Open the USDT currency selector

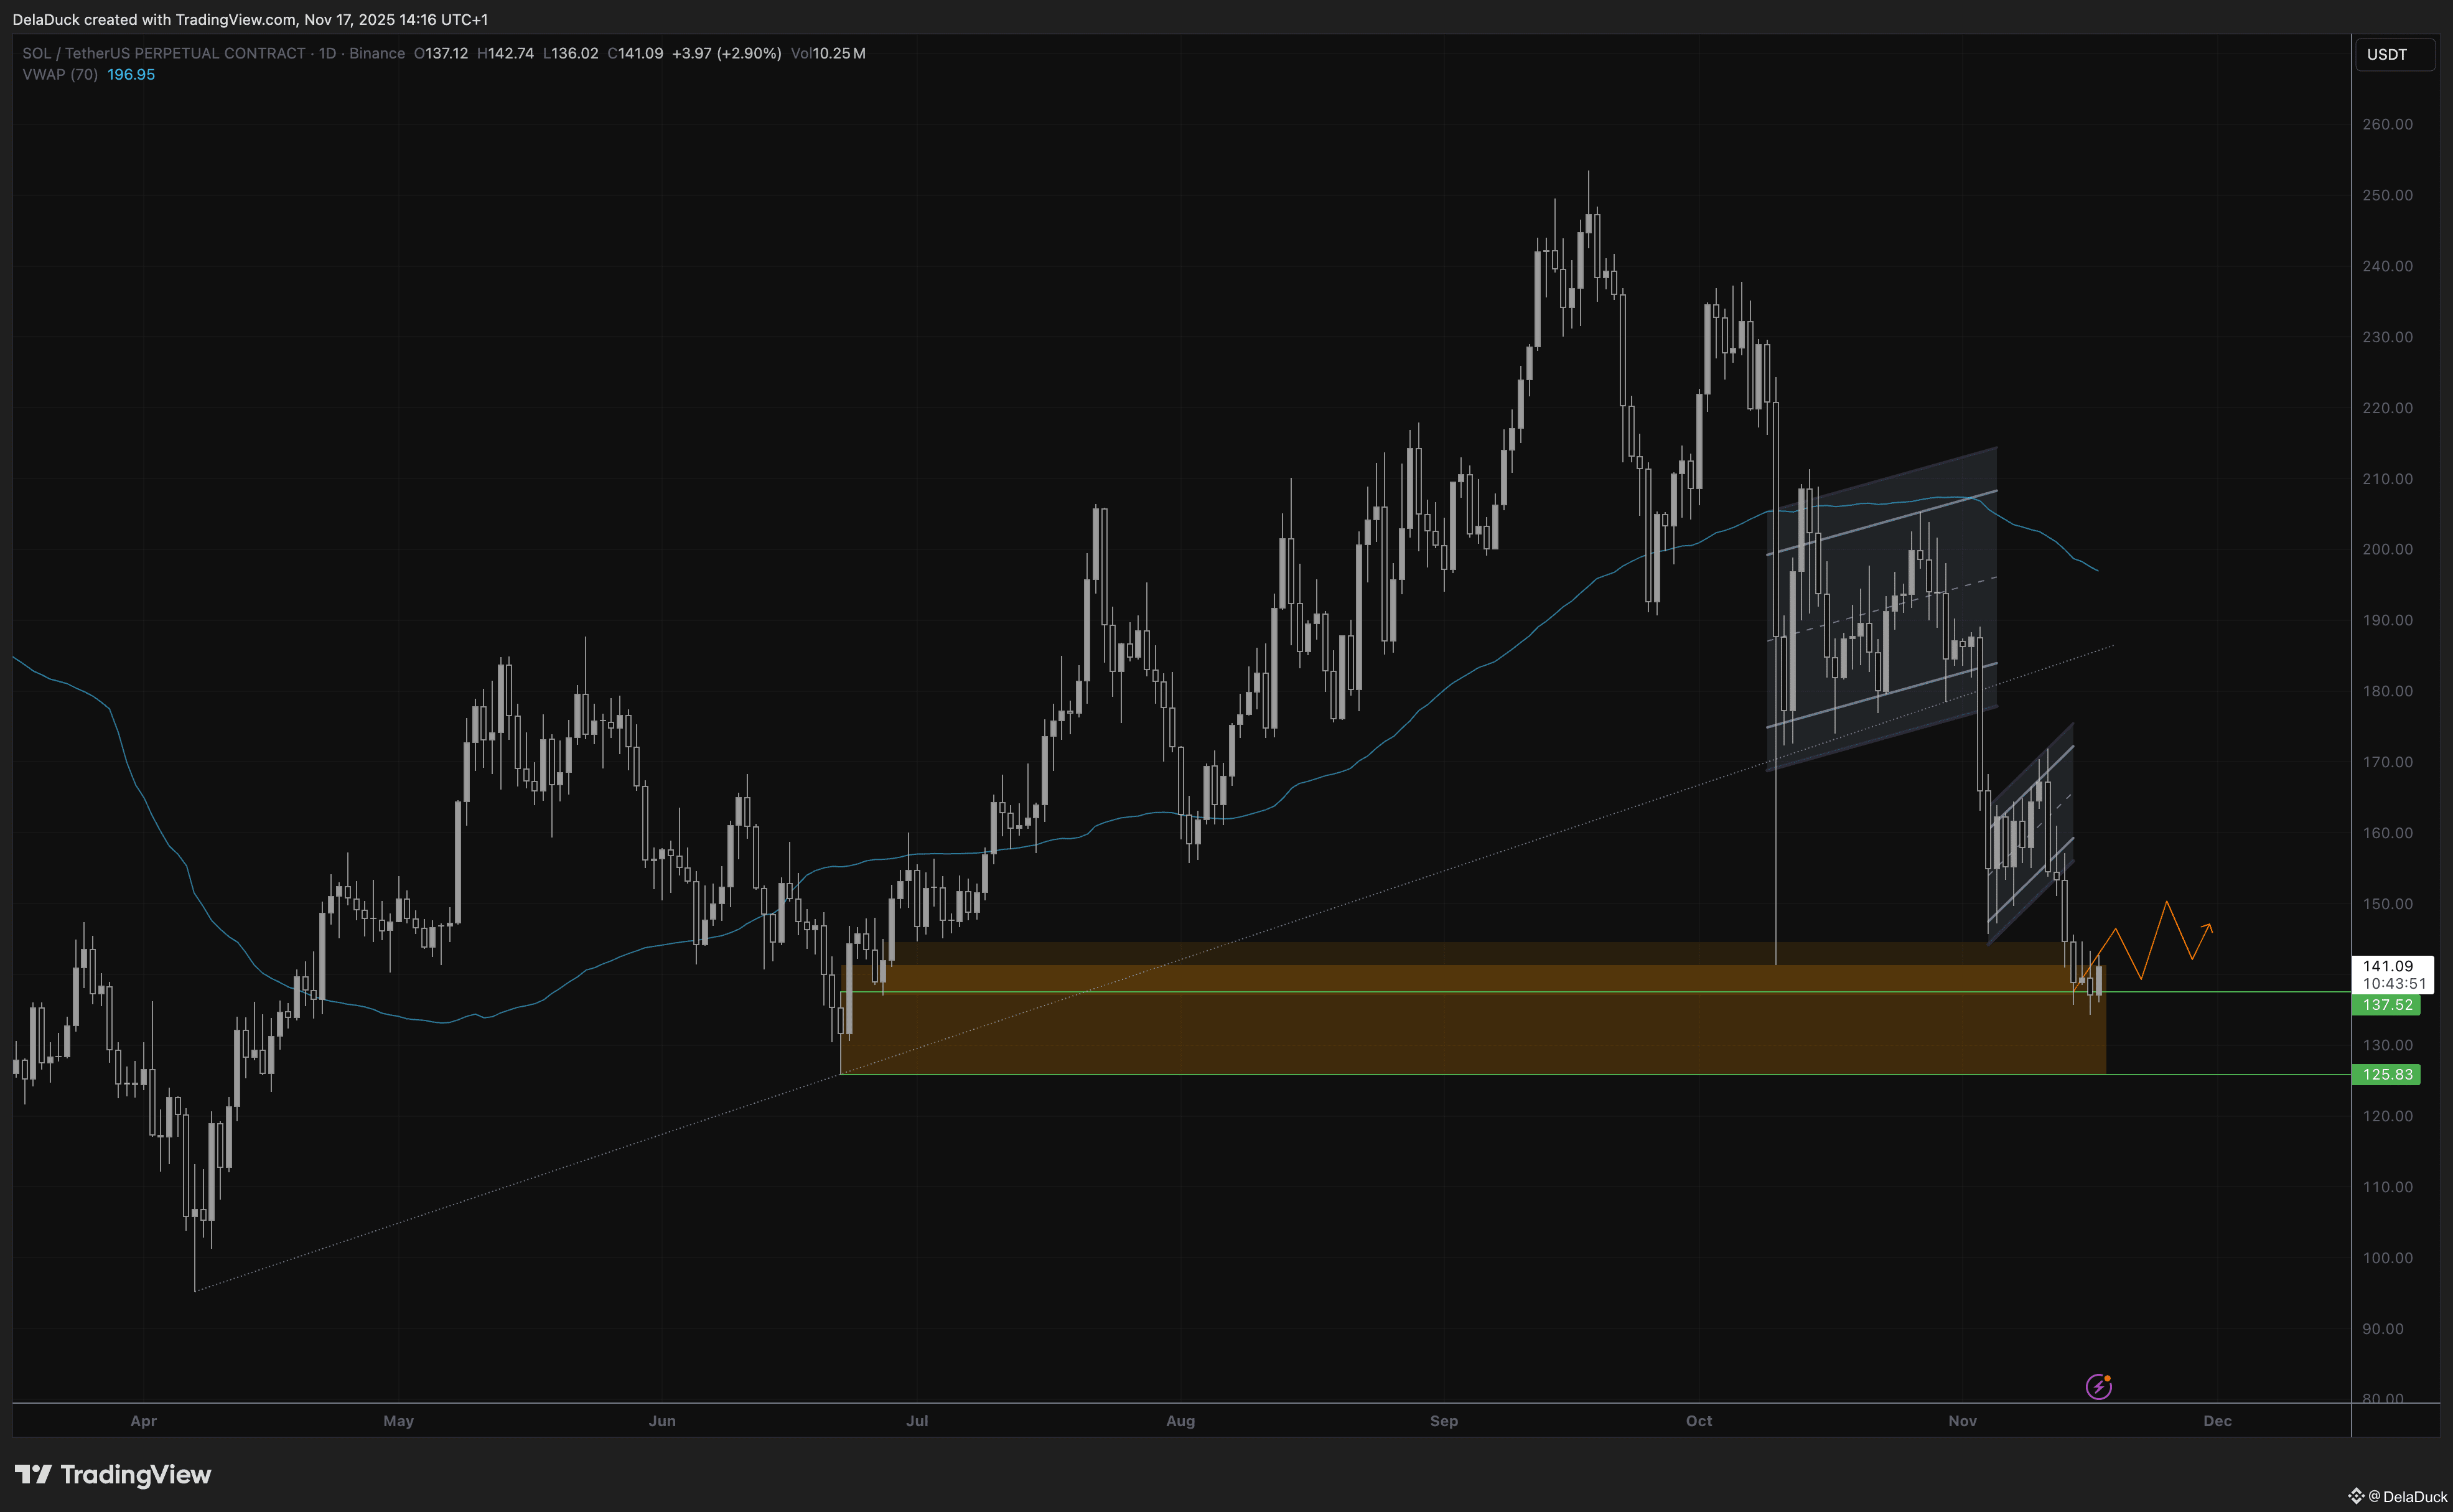coord(2394,54)
